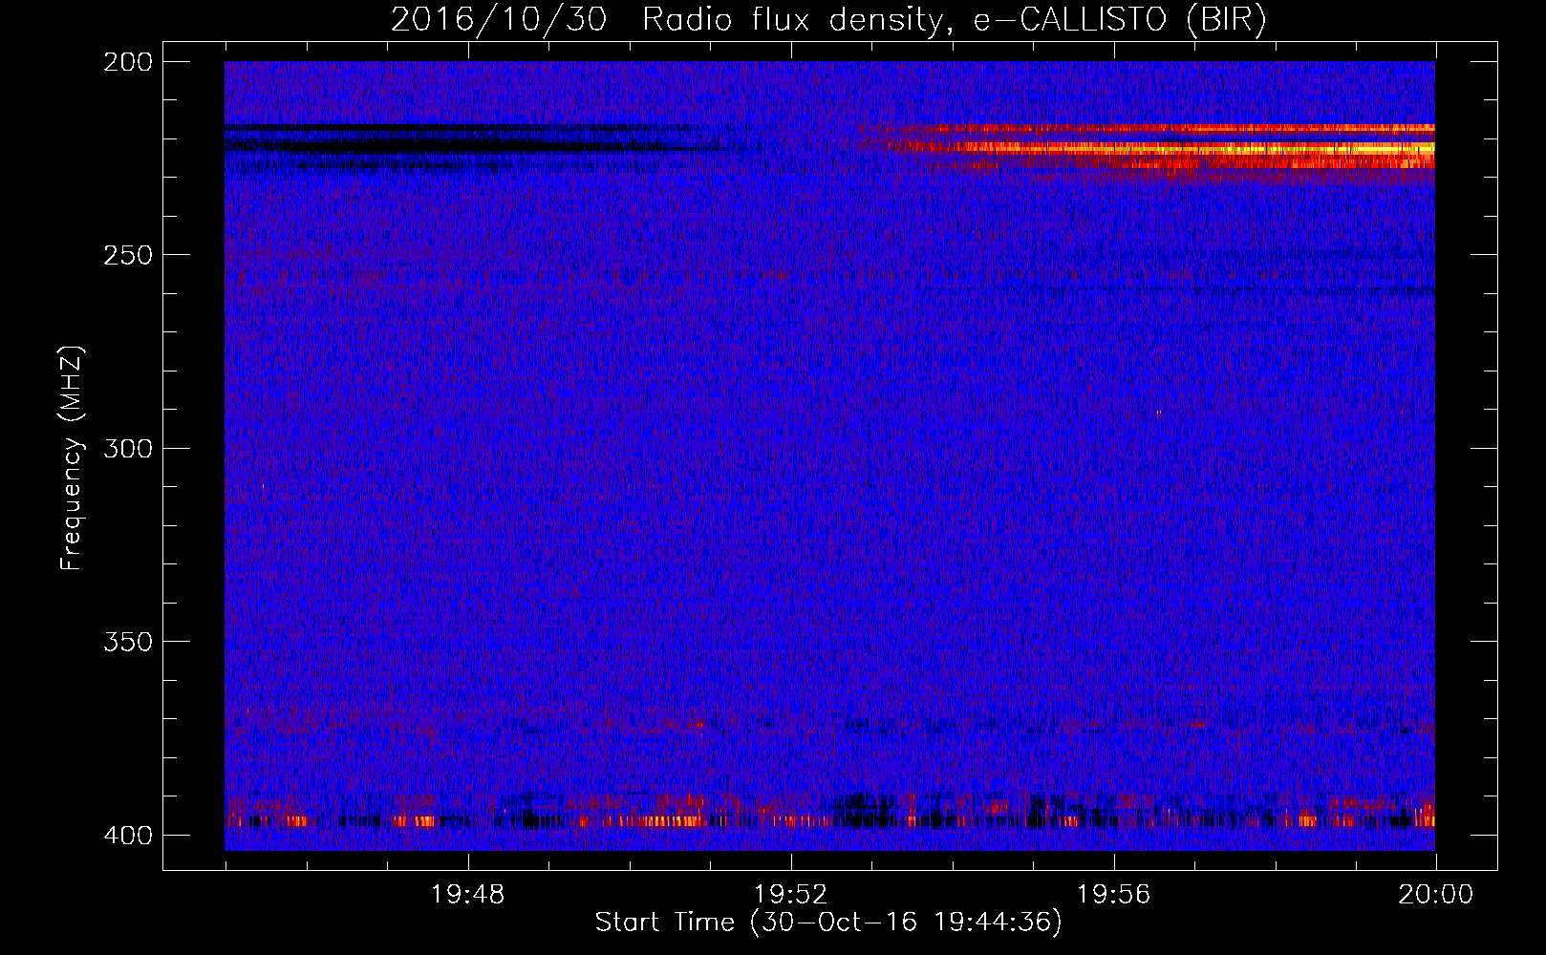This screenshot has height=955, width=1546.
Task: Click the 400 frequency tick label
Action: coord(127,836)
